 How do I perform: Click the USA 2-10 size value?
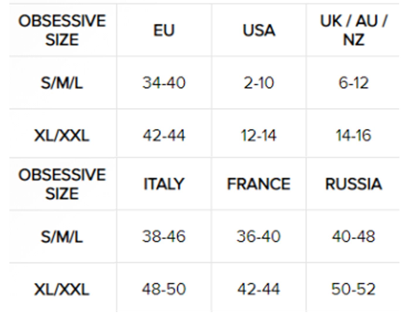click(259, 83)
